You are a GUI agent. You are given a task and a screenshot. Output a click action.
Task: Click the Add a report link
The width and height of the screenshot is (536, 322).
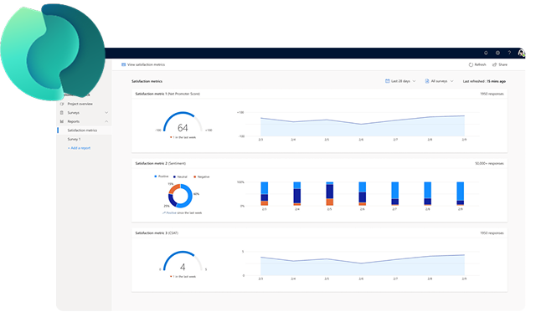click(79, 148)
